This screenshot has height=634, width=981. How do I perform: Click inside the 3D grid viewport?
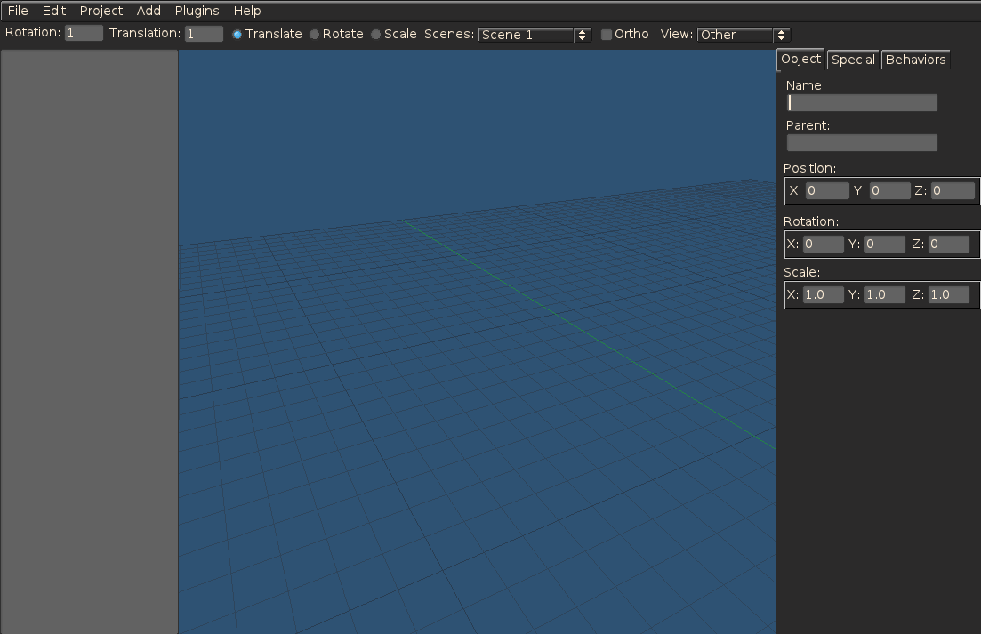[x=477, y=342]
